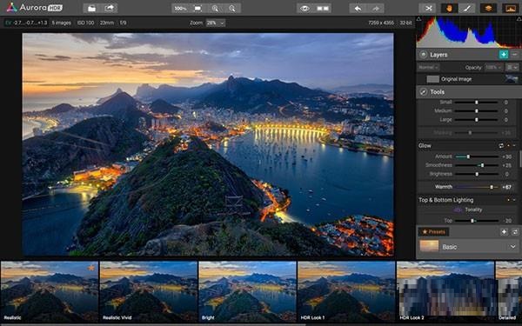522x326 pixels.
Task: Add a new layer with plus button
Action: coord(504,55)
